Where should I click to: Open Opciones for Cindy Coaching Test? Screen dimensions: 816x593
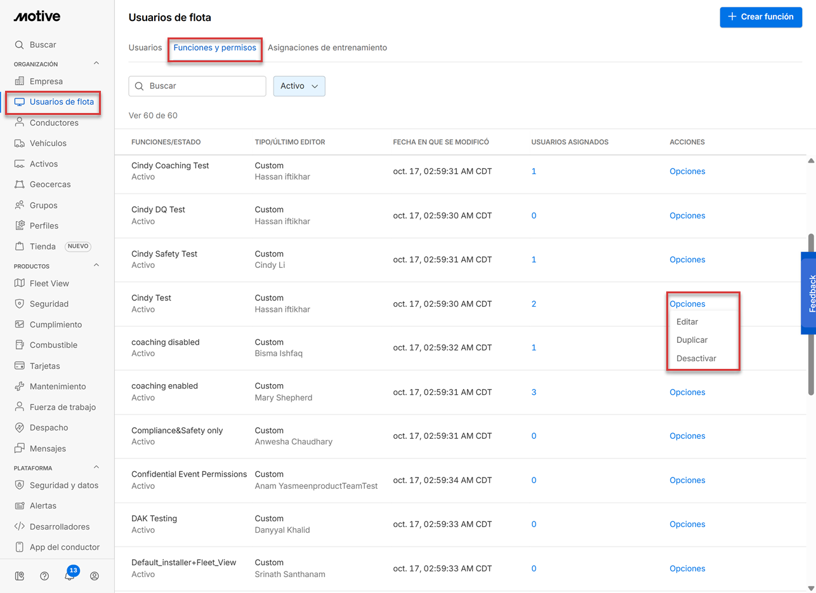(687, 171)
